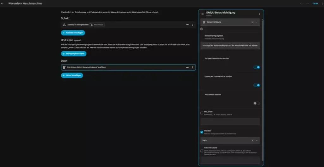Image resolution: width=324 pixels, height=167 pixels.
Task: Toggle 'An Sprachassistenten senden' switch
Action: point(257,67)
